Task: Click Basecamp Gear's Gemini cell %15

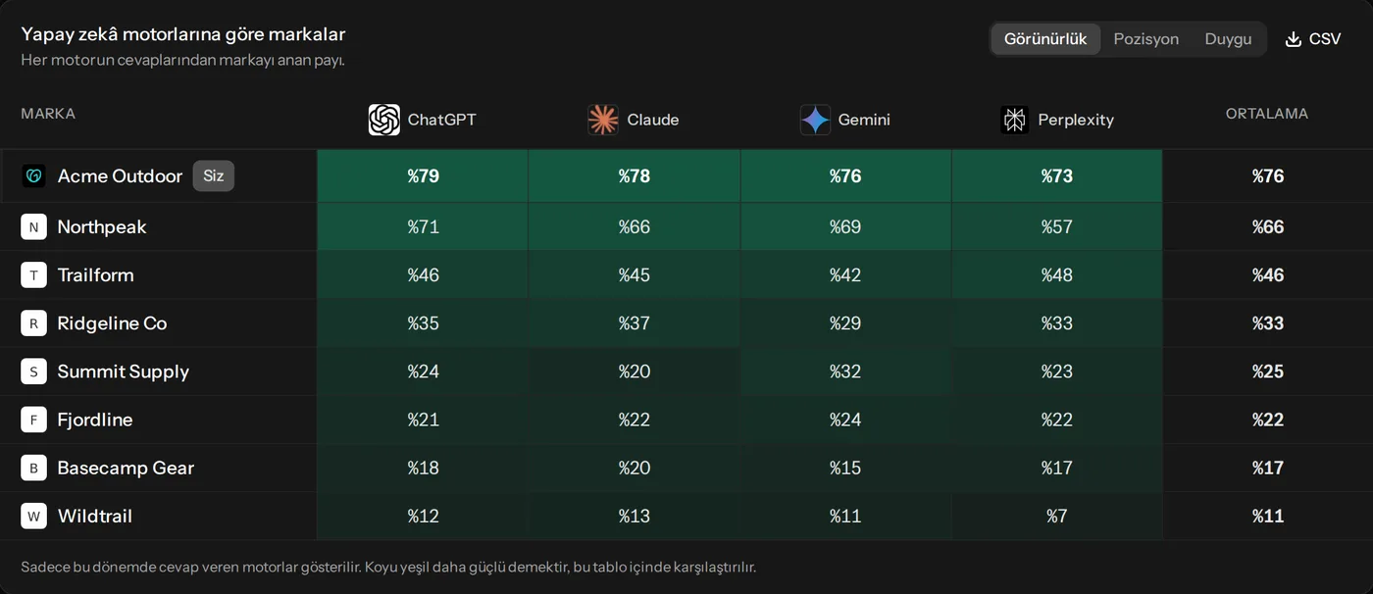Action: click(845, 468)
